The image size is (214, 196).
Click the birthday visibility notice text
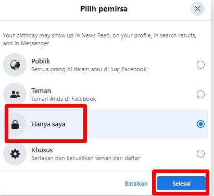99,39
